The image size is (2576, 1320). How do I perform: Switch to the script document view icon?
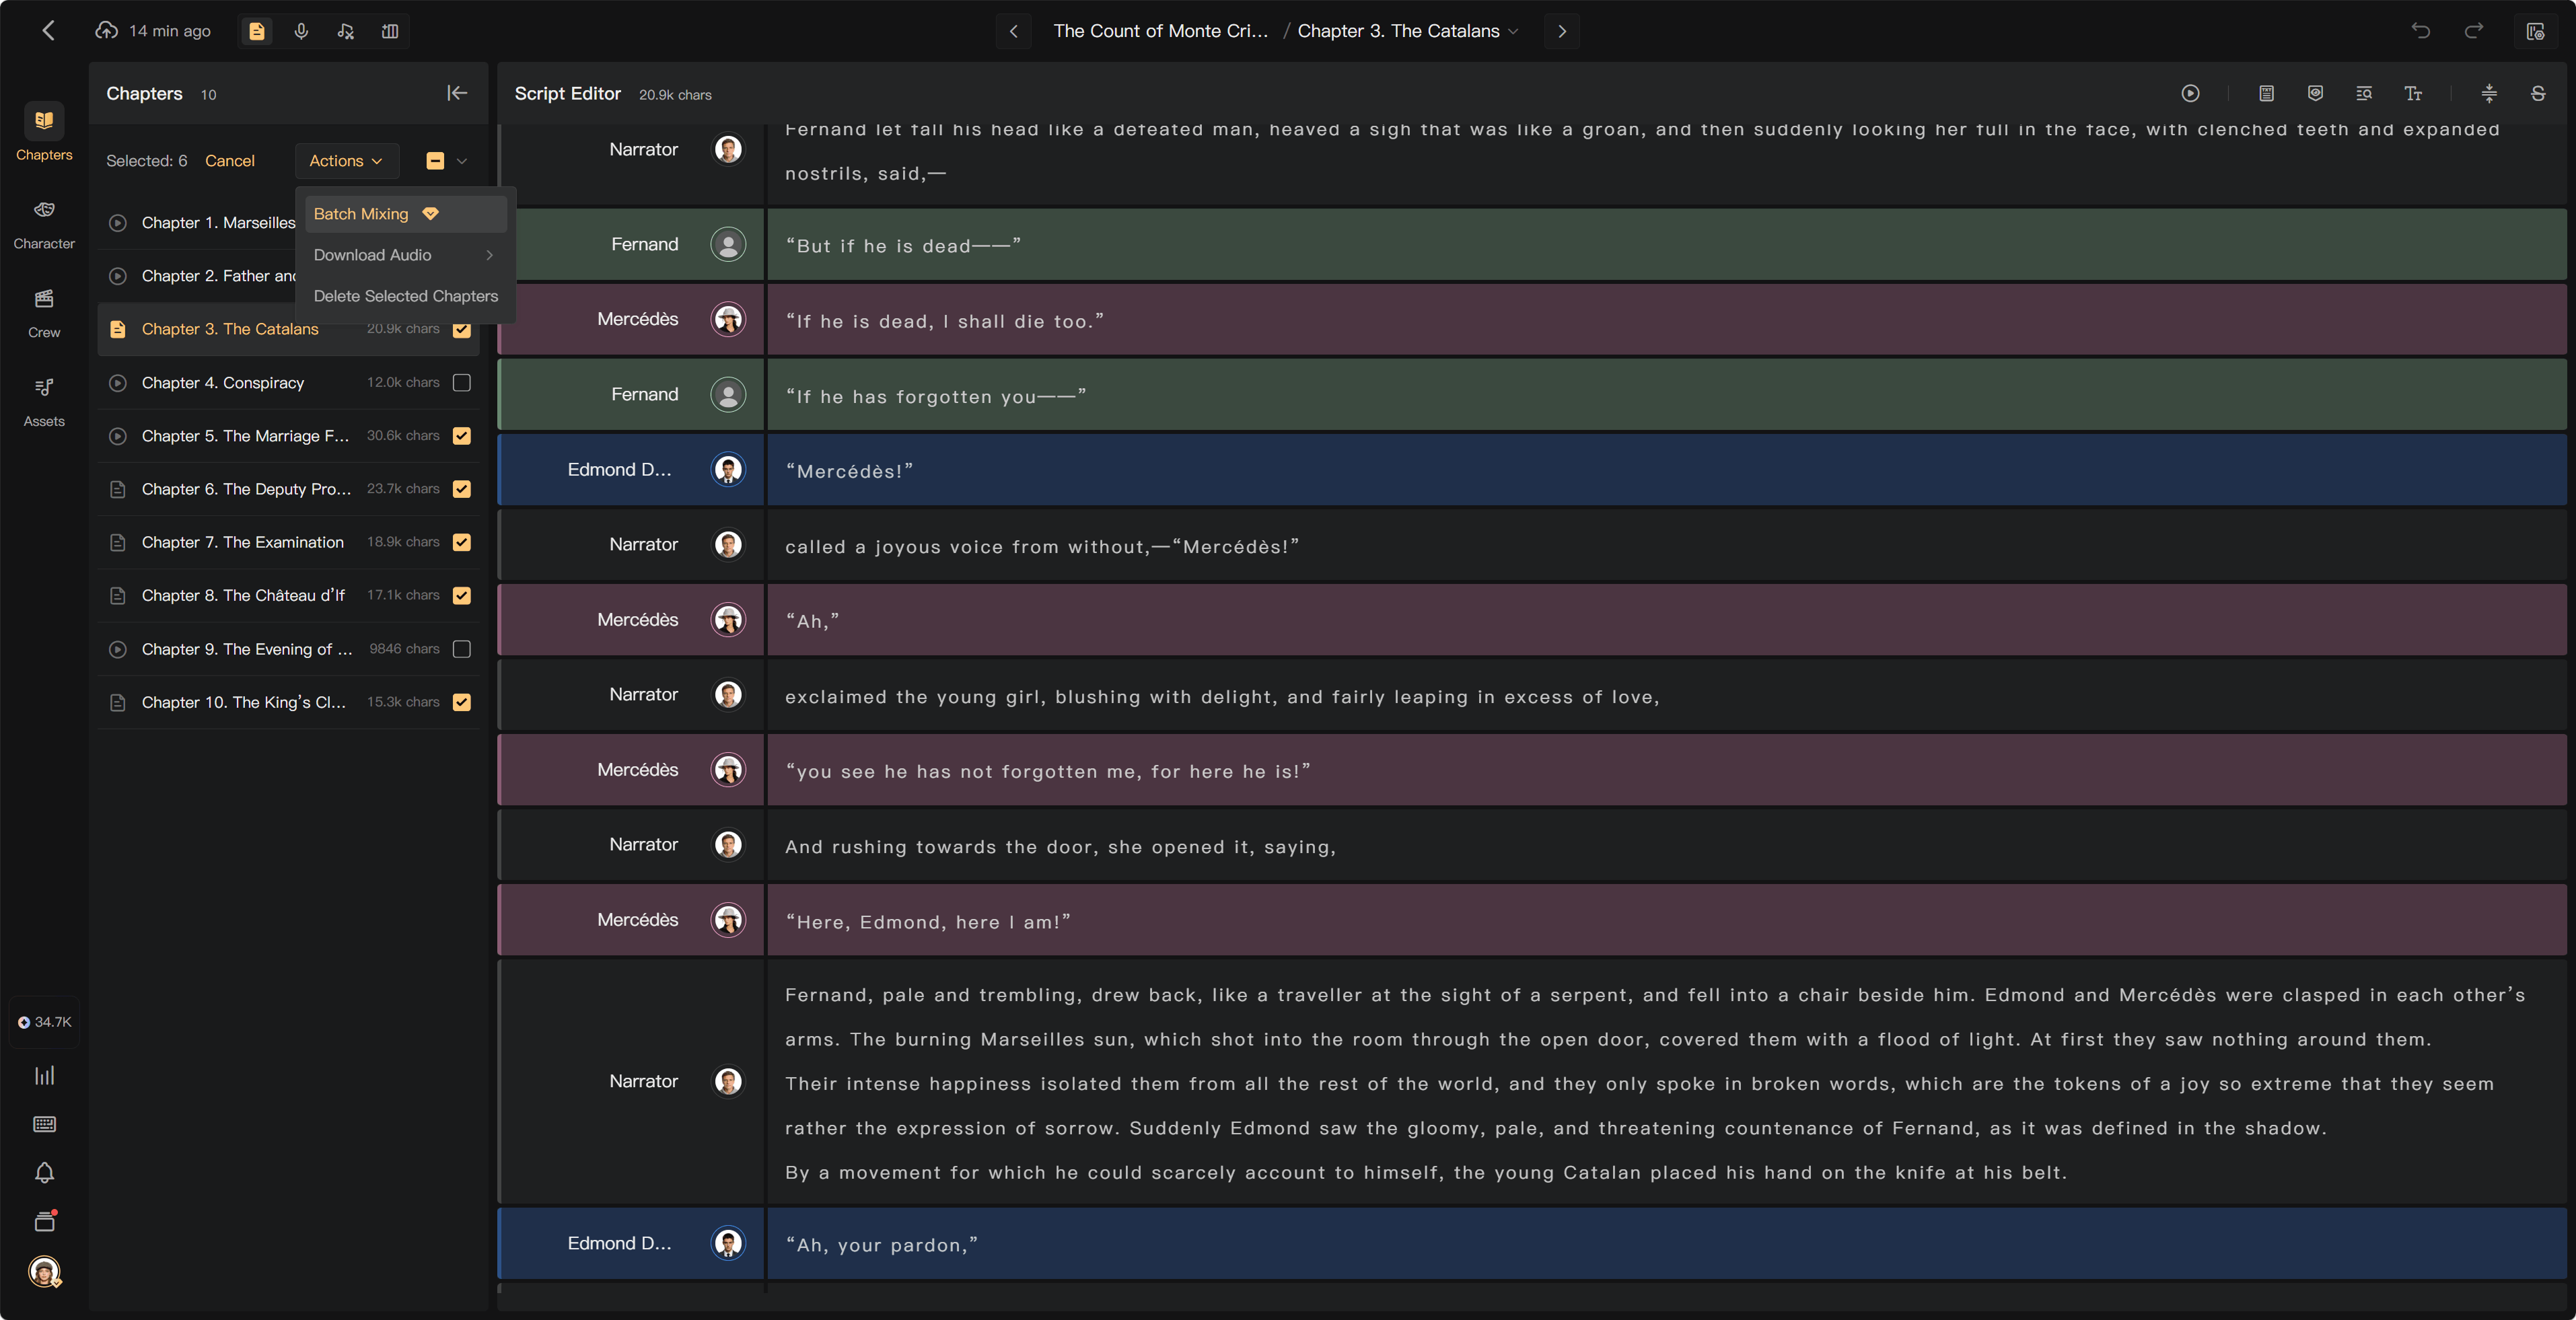[x=257, y=31]
